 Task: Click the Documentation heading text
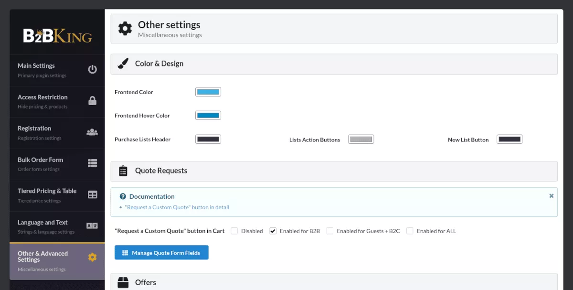pyautogui.click(x=152, y=196)
